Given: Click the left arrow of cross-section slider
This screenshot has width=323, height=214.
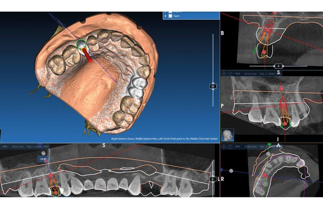Looking at the screenshot, I should (275, 66).
